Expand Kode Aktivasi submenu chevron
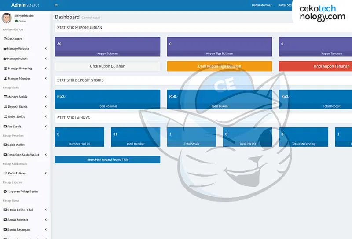 click(46, 173)
